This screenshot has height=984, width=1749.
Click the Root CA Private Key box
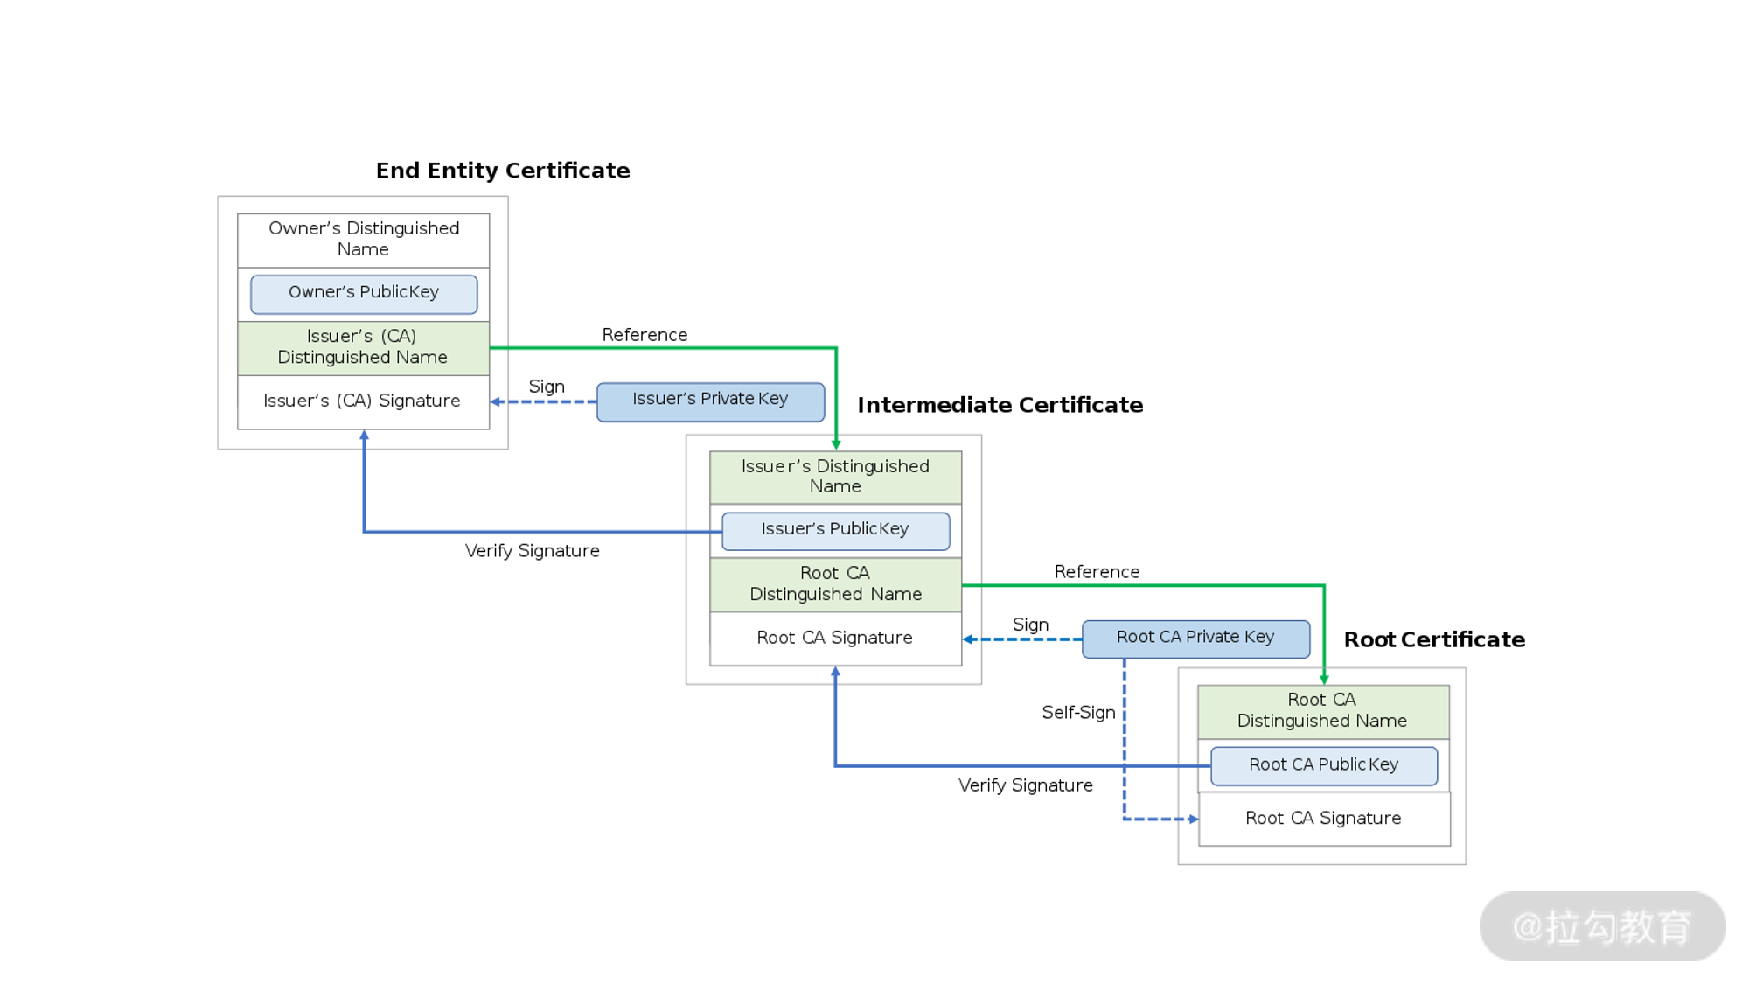pos(1195,639)
